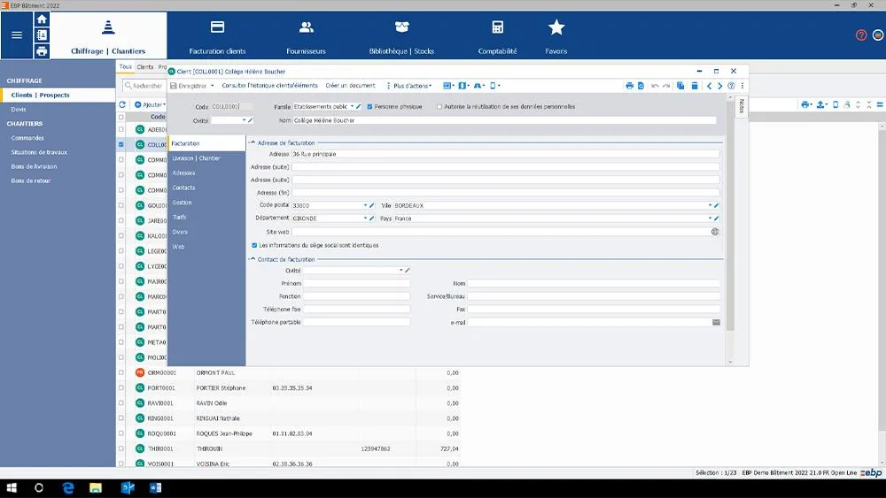Click the envelope icon beside e-mail field
886x498 pixels.
click(x=716, y=322)
